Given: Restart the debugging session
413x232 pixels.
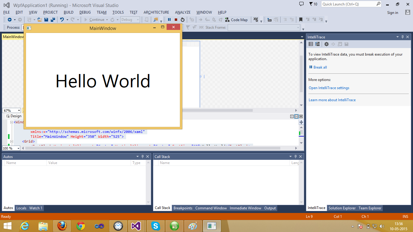Looking at the screenshot, I should pos(183,20).
